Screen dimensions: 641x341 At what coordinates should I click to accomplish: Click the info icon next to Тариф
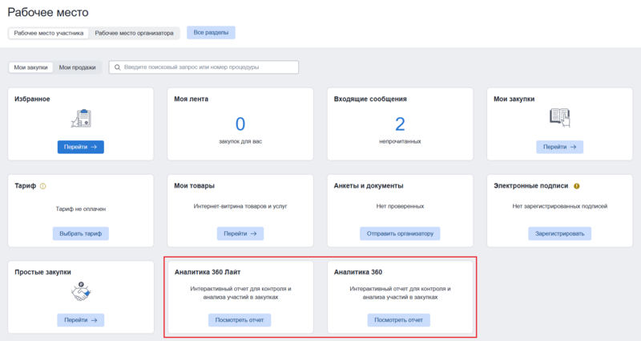pos(42,186)
